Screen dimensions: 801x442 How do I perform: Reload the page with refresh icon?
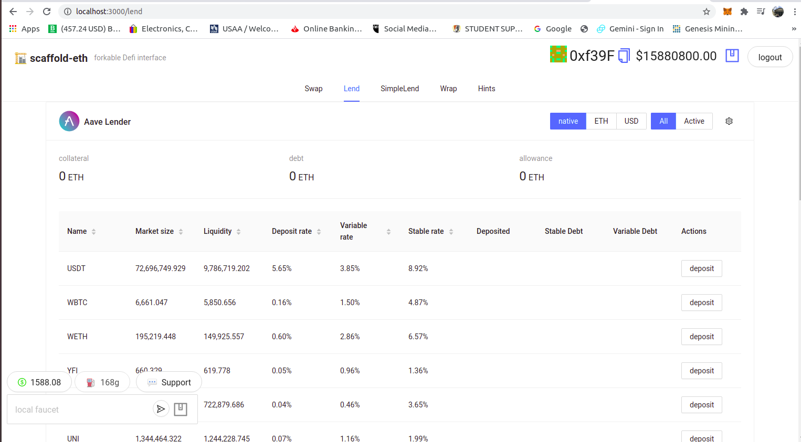pos(47,12)
